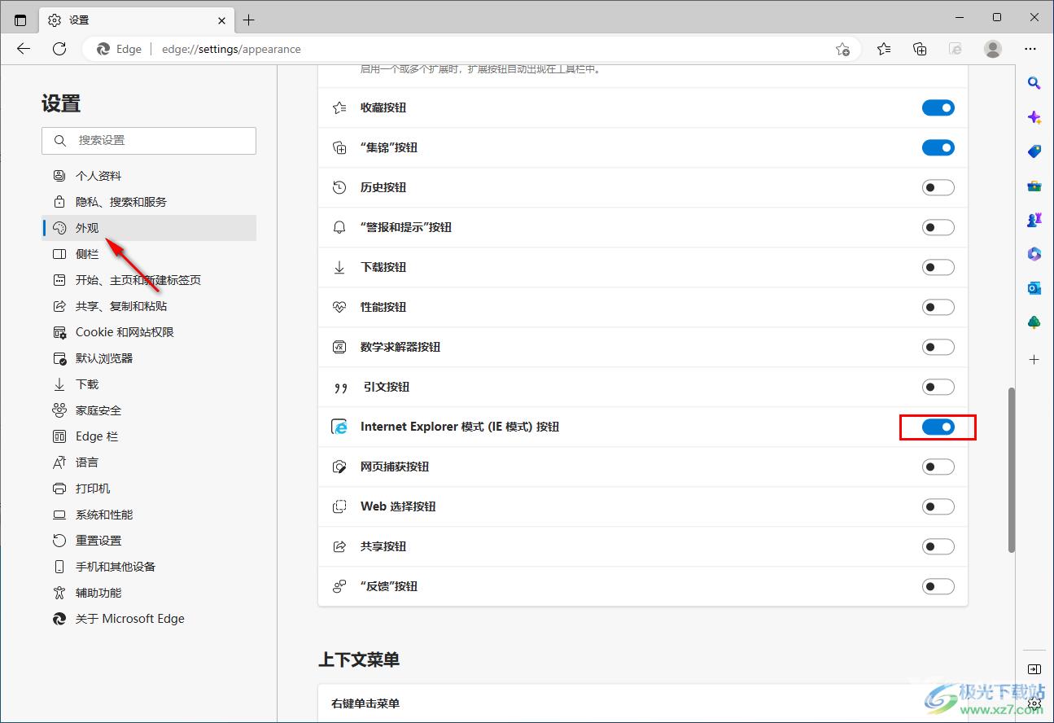Viewport: 1054px width, 723px height.
Task: Open the new tab plus button
Action: point(249,20)
